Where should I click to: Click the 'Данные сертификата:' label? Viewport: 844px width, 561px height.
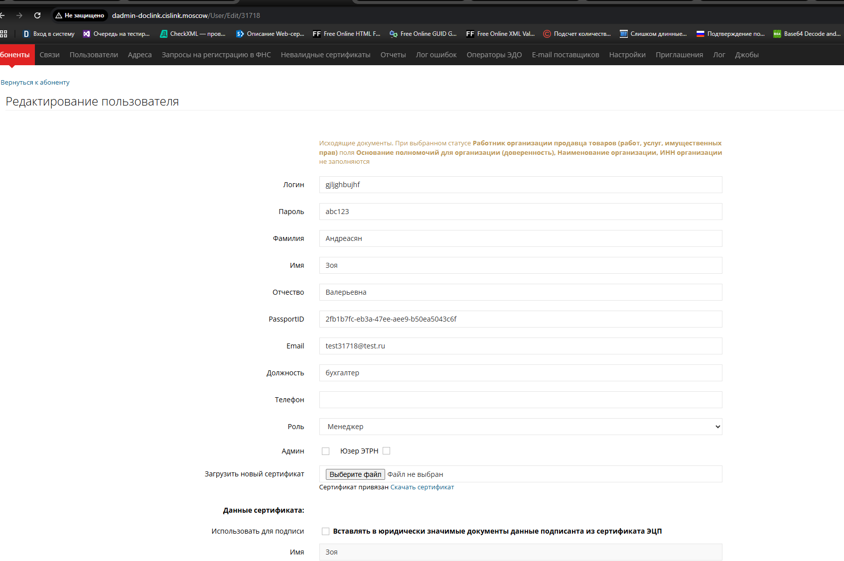[264, 510]
